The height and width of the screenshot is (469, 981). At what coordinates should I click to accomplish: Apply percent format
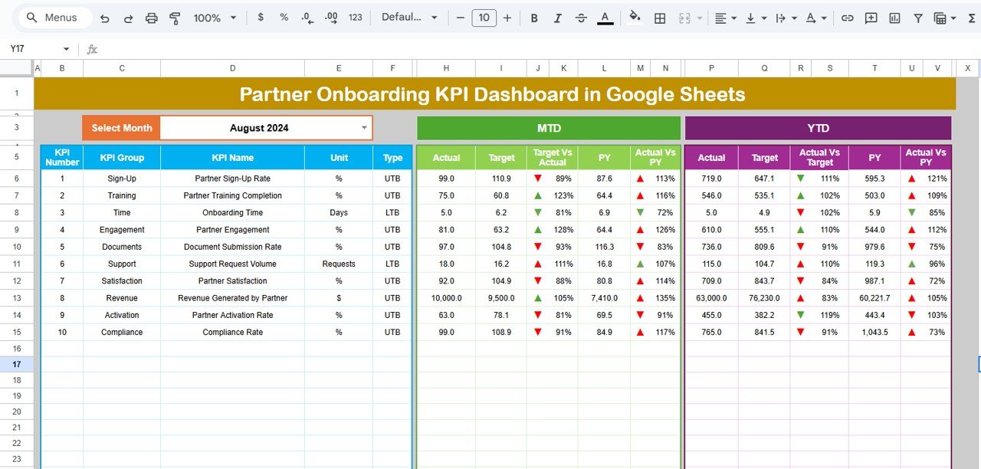(x=283, y=17)
